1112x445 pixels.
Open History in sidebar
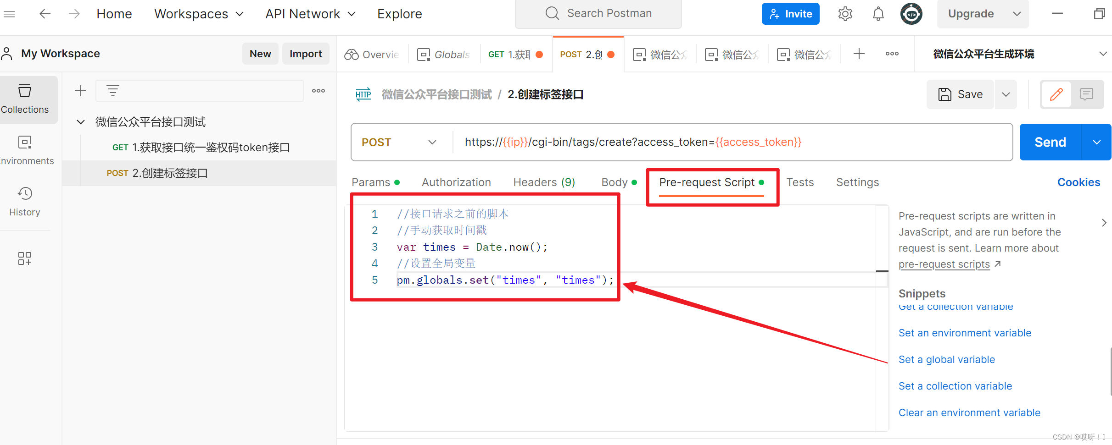click(25, 202)
